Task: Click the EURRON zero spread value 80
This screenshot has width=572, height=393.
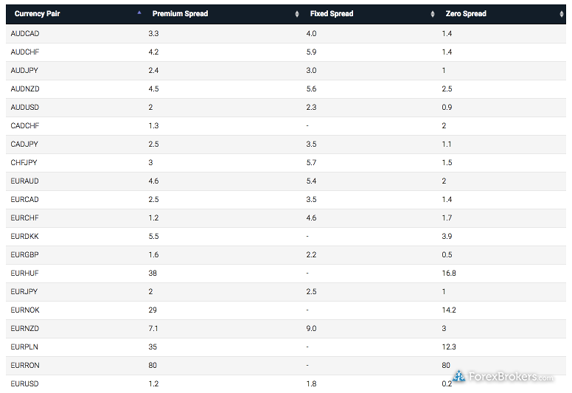Action: (x=446, y=365)
